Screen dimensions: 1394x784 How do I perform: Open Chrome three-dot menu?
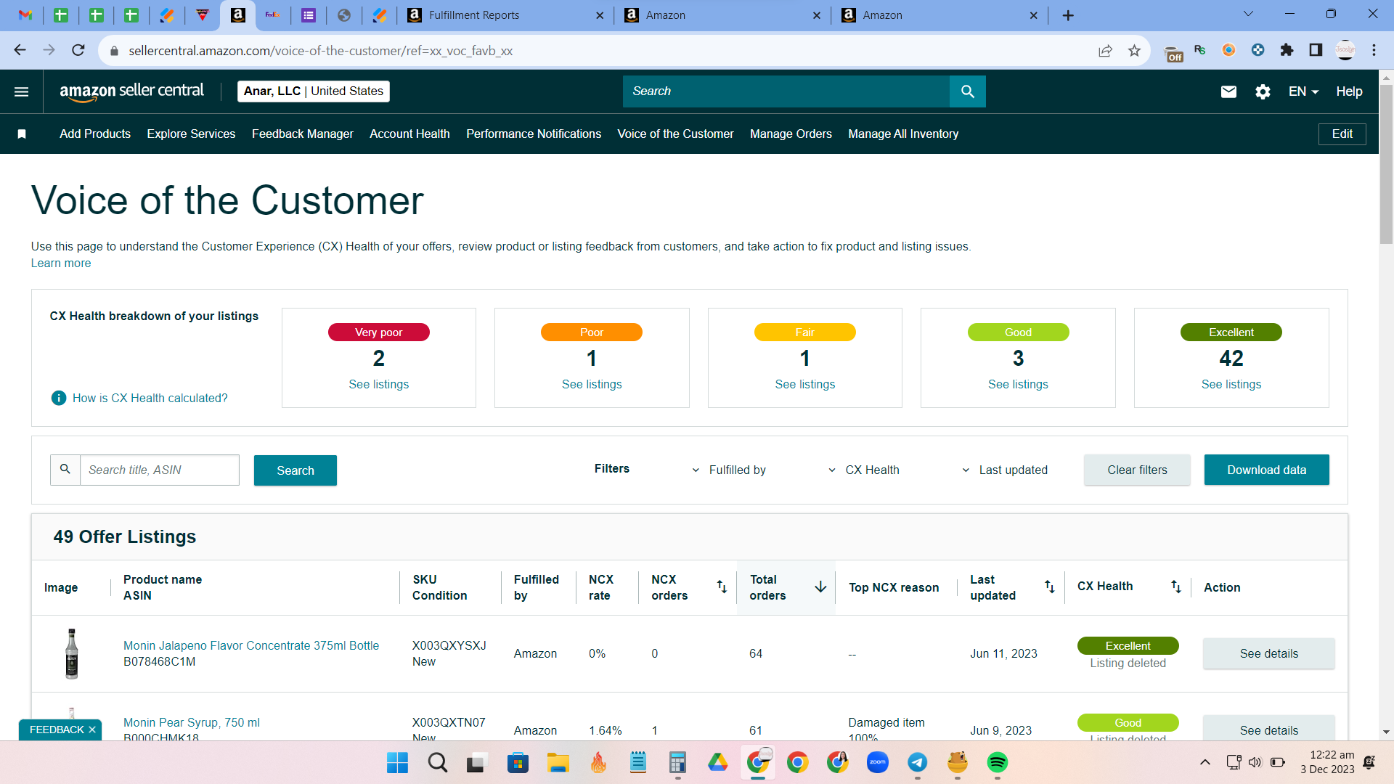click(1374, 50)
